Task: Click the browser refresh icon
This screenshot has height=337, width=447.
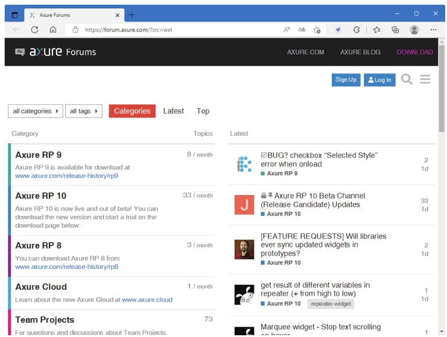Action: click(35, 30)
